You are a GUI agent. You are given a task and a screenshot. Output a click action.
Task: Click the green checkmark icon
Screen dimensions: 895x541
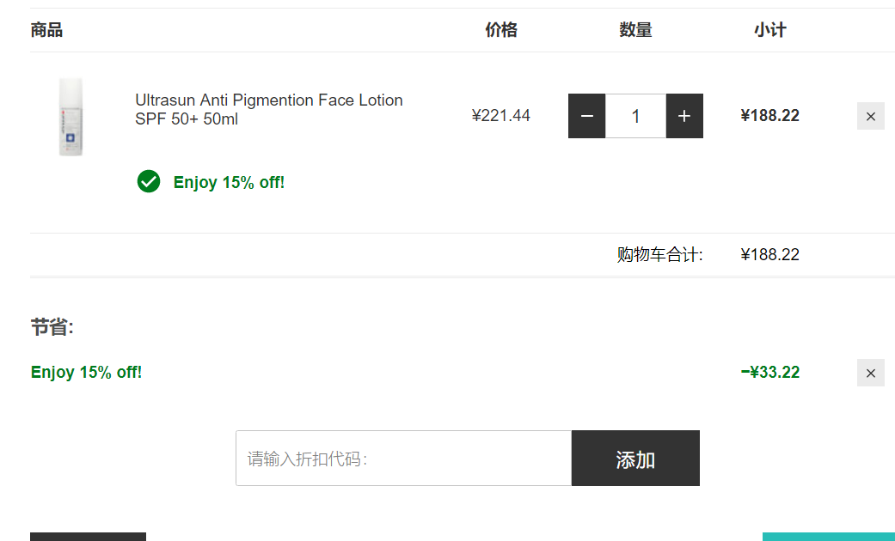pyautogui.click(x=149, y=181)
